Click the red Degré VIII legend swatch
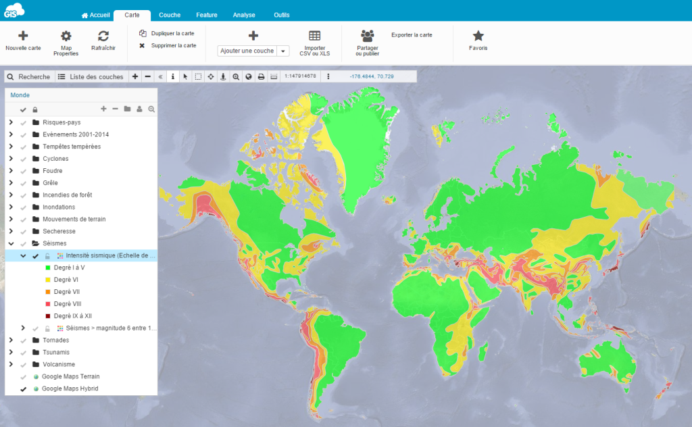The image size is (692, 427). tap(48, 304)
